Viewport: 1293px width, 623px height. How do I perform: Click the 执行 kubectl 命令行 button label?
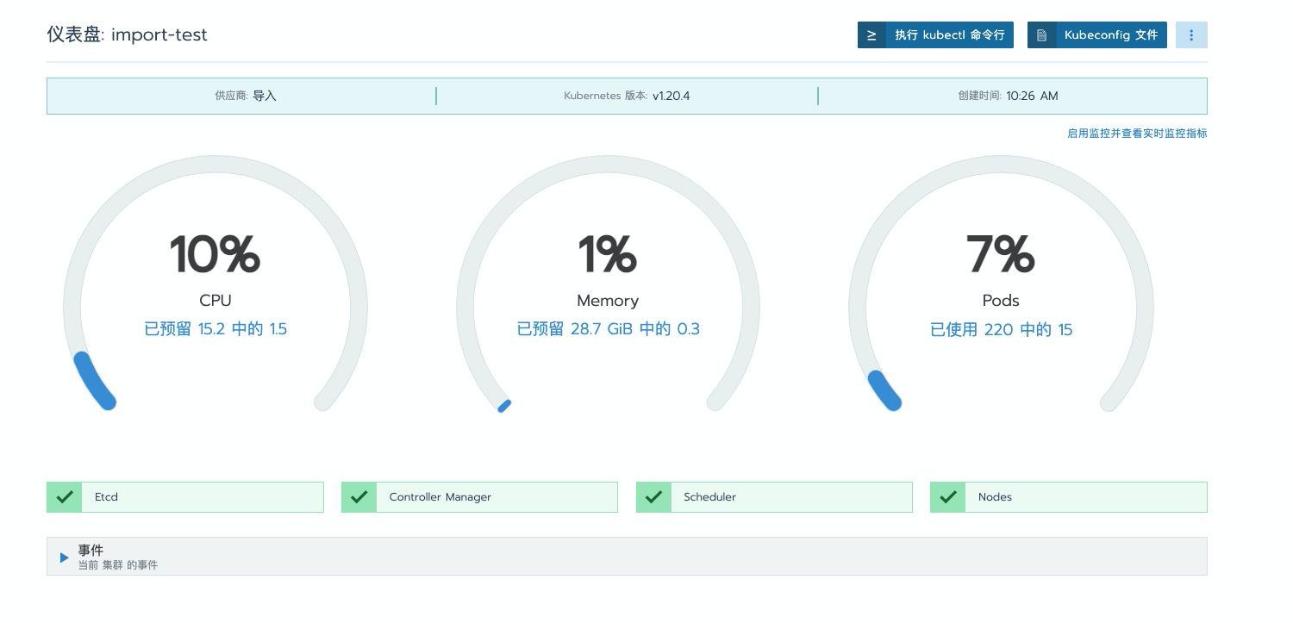point(950,35)
